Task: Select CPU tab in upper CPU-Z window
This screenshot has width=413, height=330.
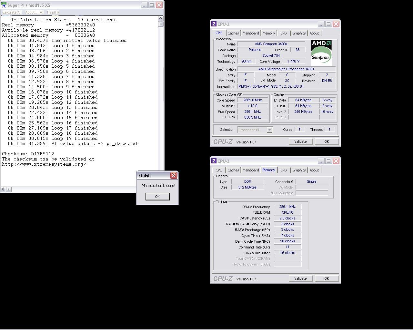Action: 219,33
